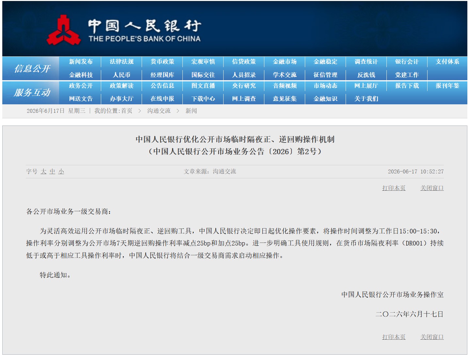Select 音频视频 in the navigation
Screen dimensions: 469x355
pos(285,86)
